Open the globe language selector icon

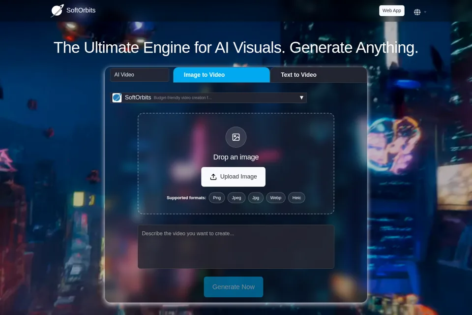tap(417, 12)
